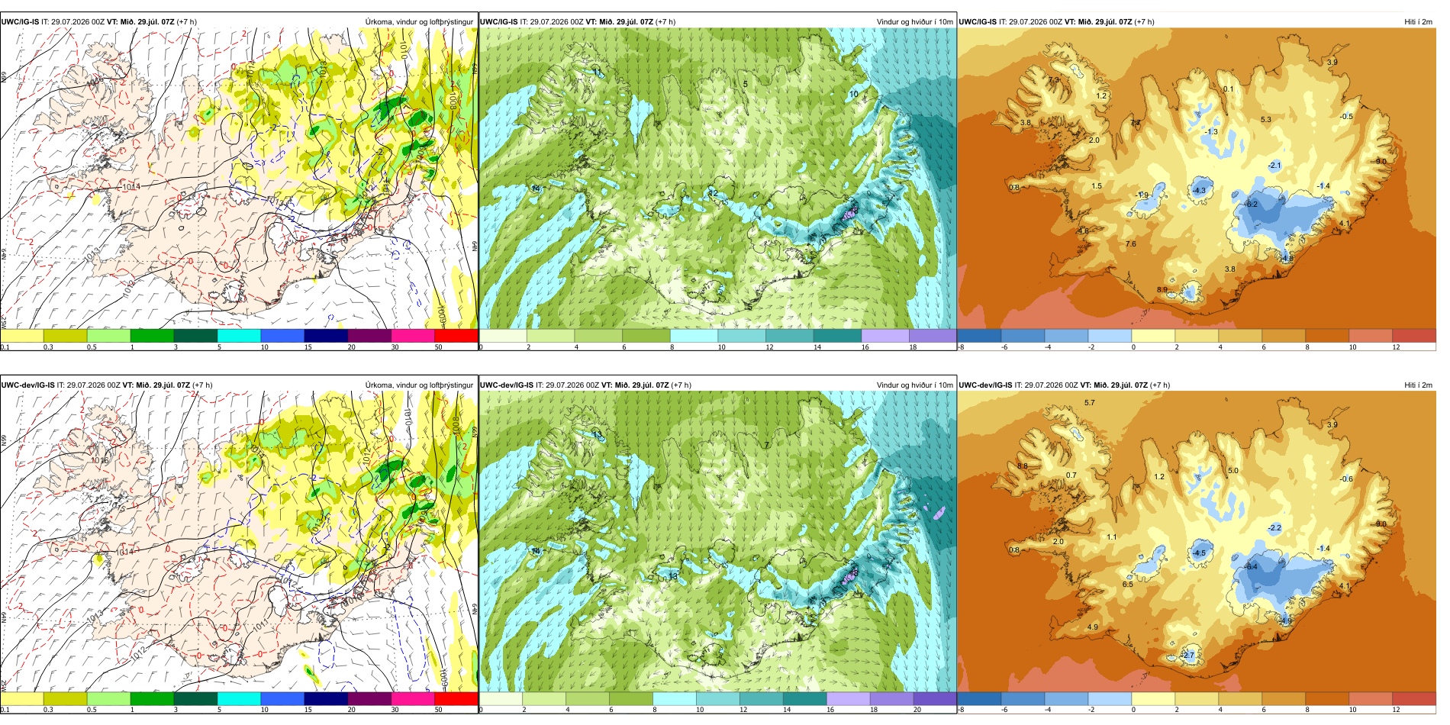The image size is (1450, 725).
Task: Click the cyan 5 swatch in UWC/IG-IS precipitation legend
Action: tap(239, 336)
